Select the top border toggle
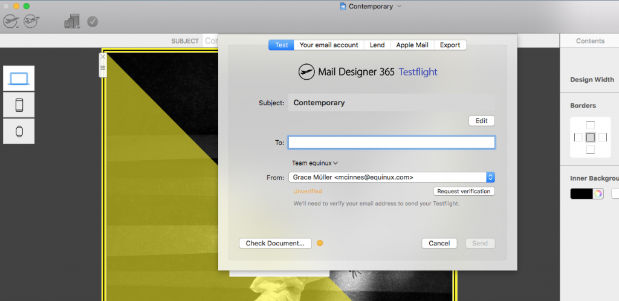The width and height of the screenshot is (619, 301). coord(590,126)
